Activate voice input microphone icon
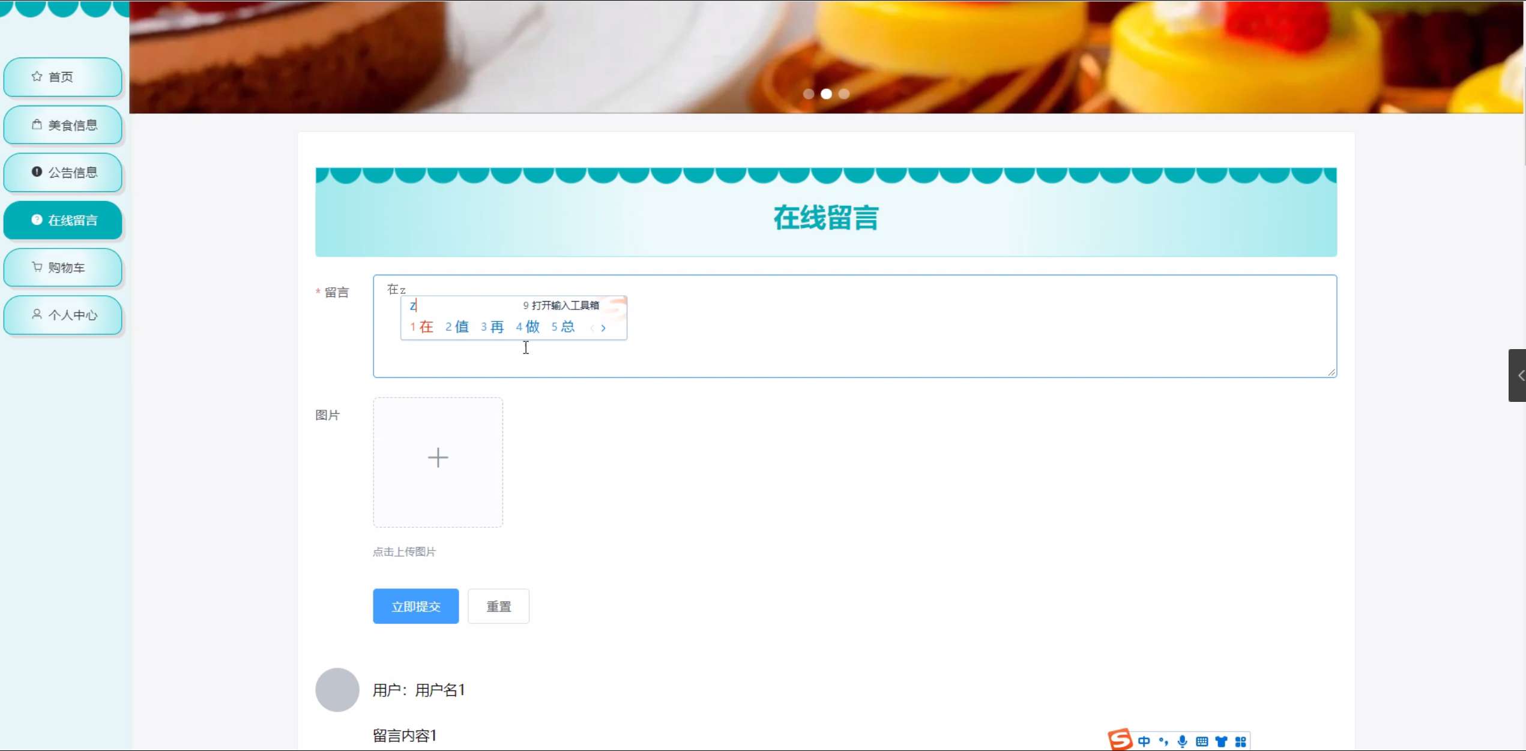This screenshot has height=751, width=1526. click(1183, 741)
